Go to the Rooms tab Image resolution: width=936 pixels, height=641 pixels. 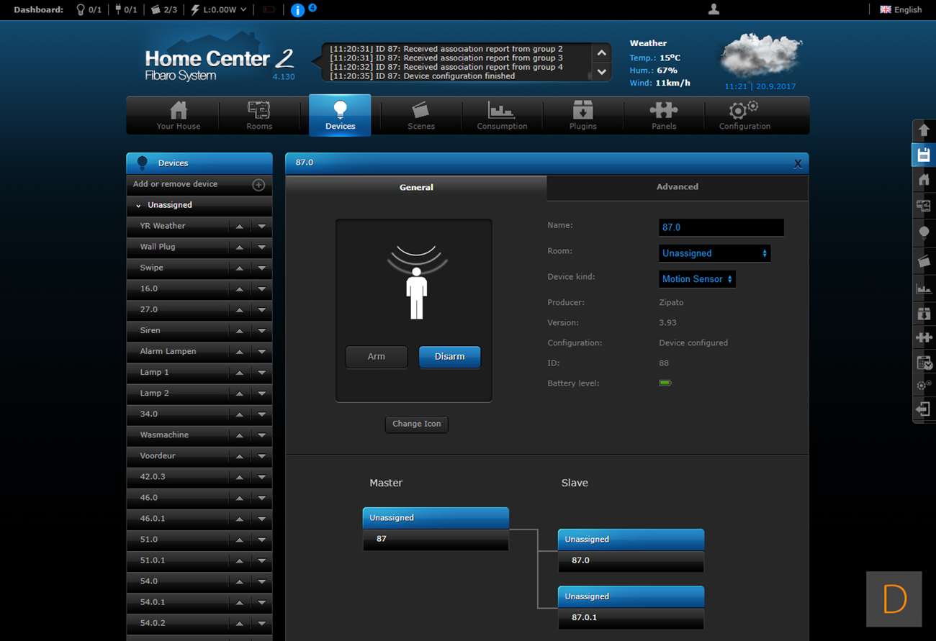259,115
